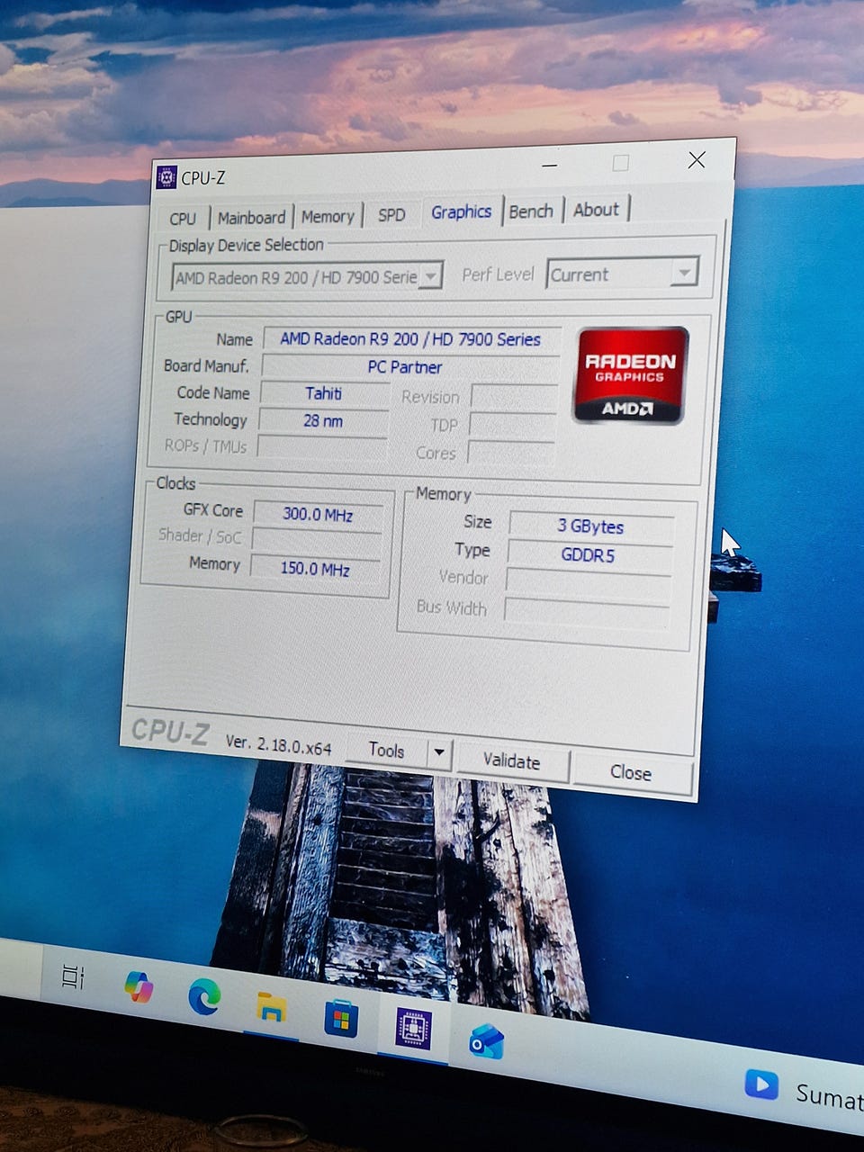Click the GDDR5 memory type value
Viewport: 864px width, 1152px height.
(x=589, y=555)
